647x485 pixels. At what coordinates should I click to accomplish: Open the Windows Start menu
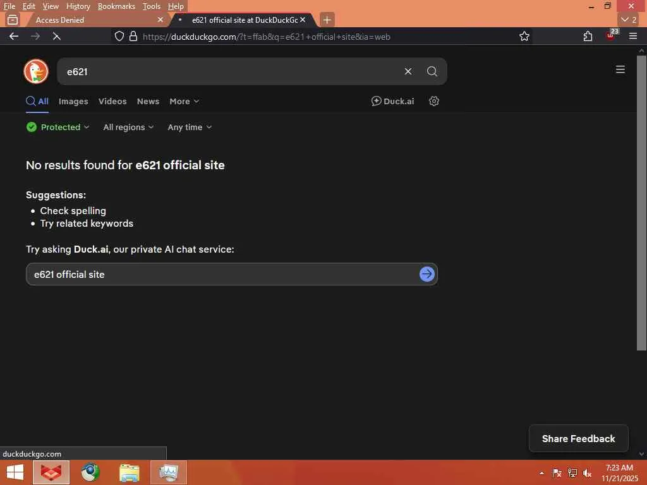(15, 472)
